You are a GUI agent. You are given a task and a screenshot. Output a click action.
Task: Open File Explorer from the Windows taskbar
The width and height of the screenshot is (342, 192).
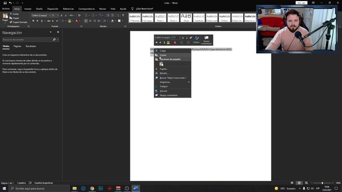[x=75, y=188]
